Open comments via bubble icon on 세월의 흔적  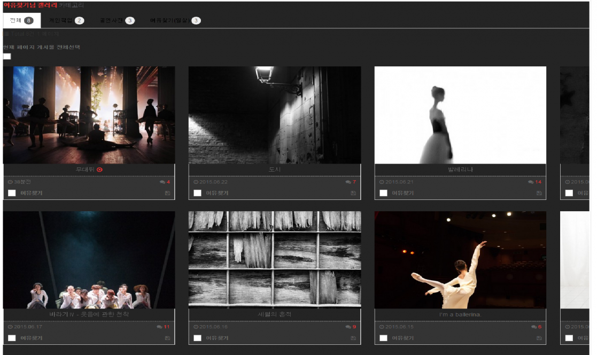[x=348, y=327]
